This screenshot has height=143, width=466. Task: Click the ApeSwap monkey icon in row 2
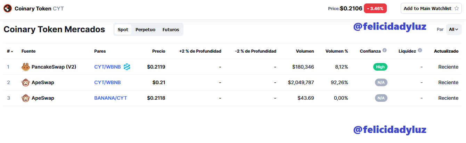25,82
